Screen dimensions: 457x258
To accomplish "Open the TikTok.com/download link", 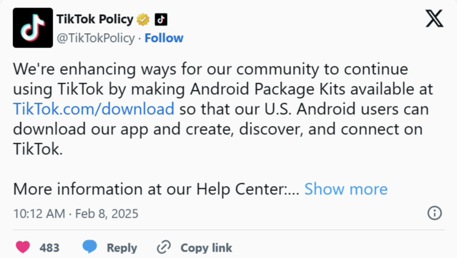I will click(94, 109).
